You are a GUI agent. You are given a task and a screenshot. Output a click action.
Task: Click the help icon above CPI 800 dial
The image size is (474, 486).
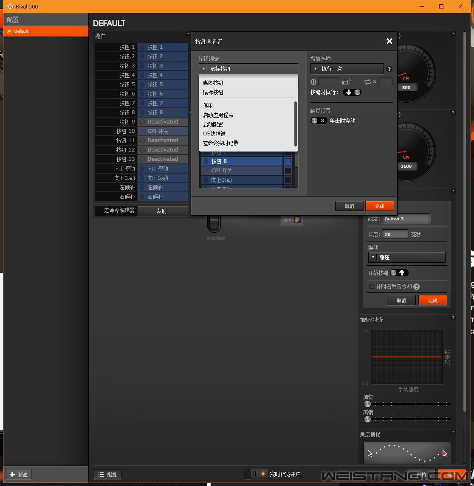(453, 34)
